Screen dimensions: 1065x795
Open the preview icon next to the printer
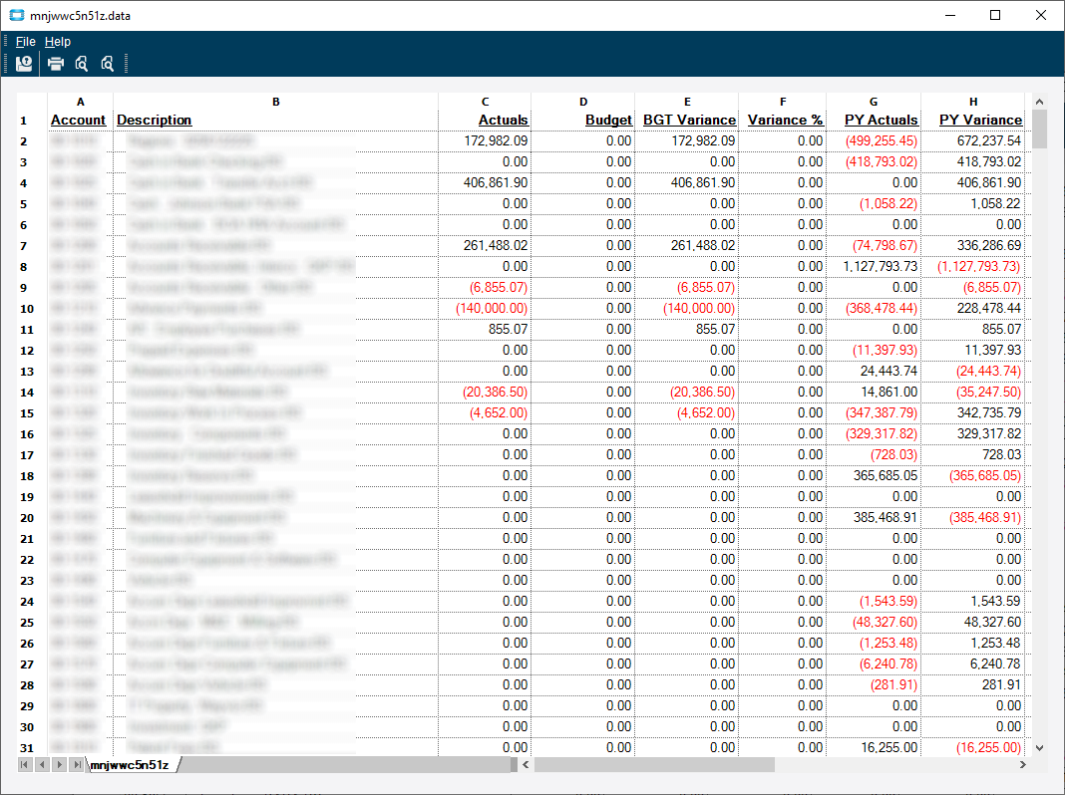(x=82, y=64)
